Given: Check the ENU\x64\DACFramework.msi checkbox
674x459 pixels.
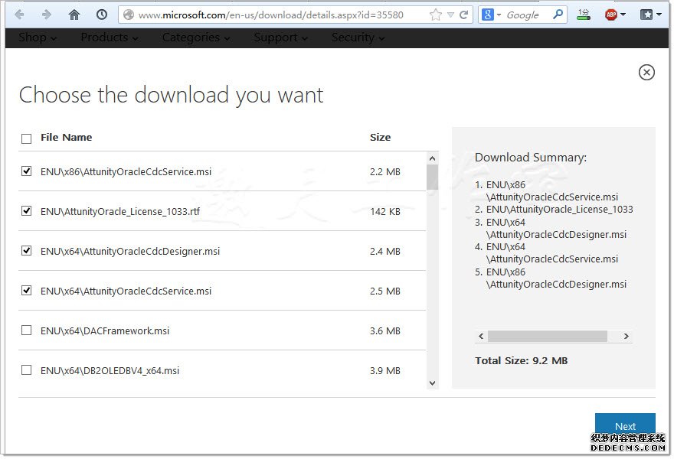Looking at the screenshot, I should [27, 330].
